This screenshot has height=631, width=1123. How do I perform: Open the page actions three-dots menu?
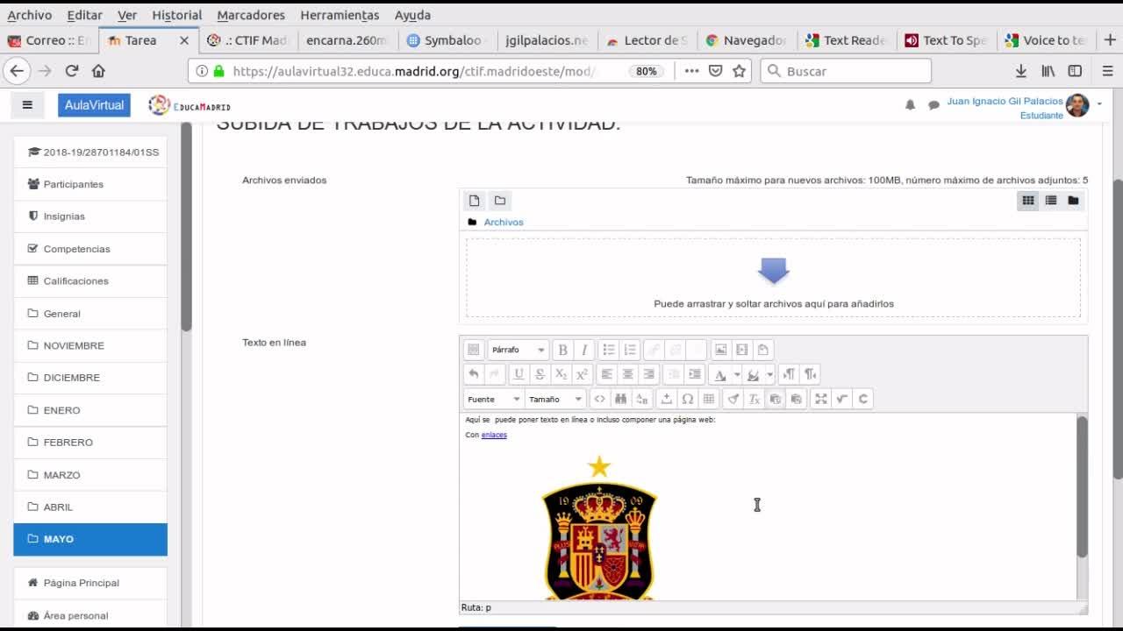click(x=692, y=71)
